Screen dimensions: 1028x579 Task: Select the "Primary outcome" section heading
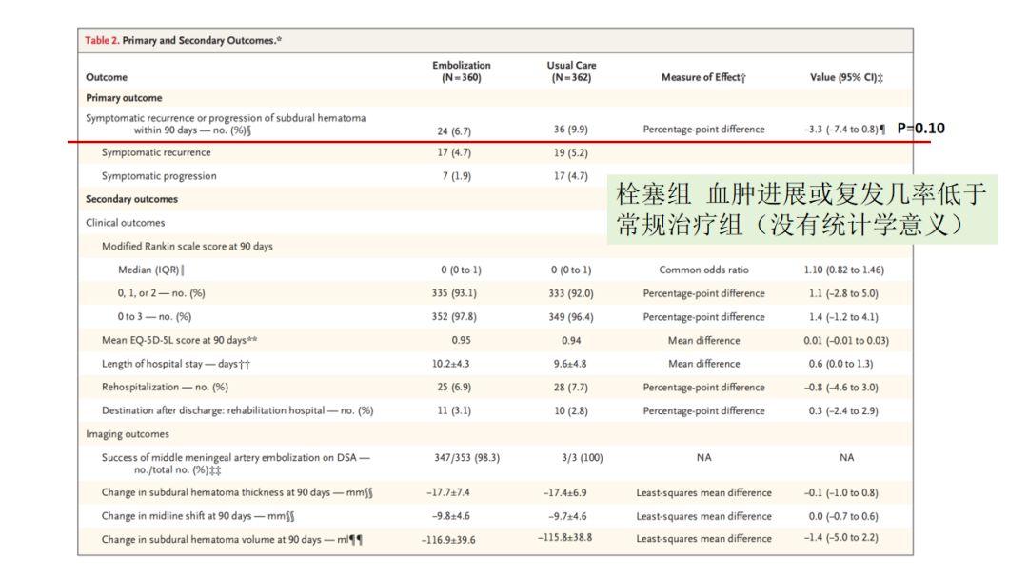(x=124, y=98)
